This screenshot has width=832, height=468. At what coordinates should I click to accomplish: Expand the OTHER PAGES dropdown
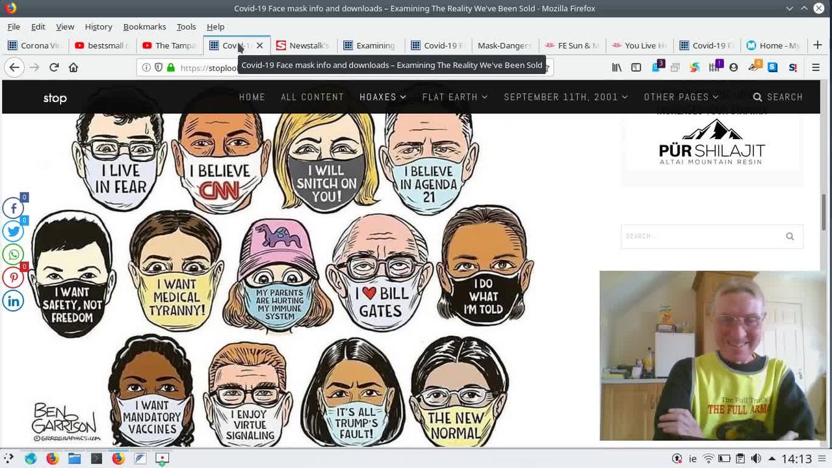pos(681,97)
